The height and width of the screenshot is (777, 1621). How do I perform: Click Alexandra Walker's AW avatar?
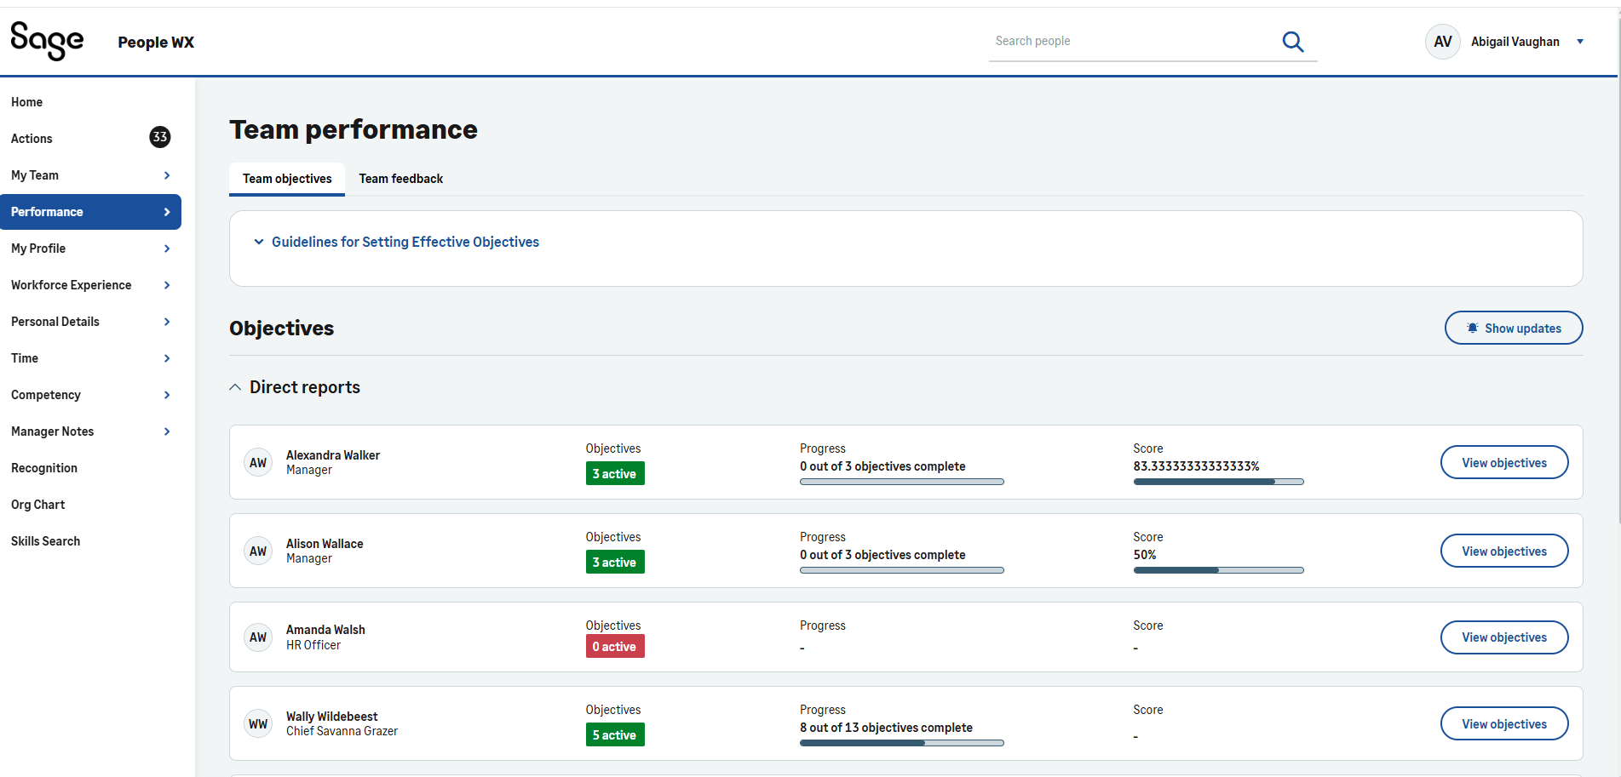[x=258, y=463]
